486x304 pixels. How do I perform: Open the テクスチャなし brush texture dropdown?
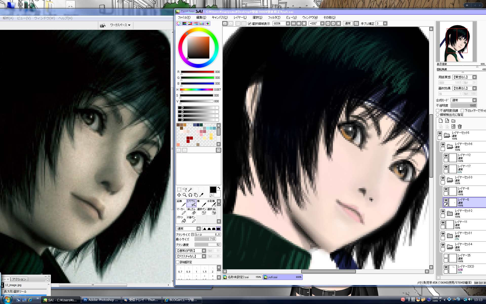coord(204,256)
